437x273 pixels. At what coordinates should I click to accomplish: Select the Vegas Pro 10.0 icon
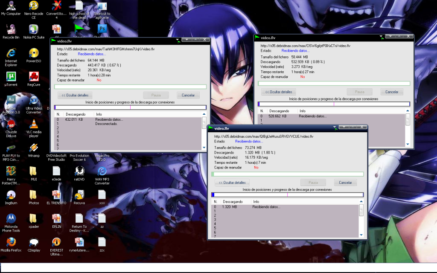(x=102, y=157)
